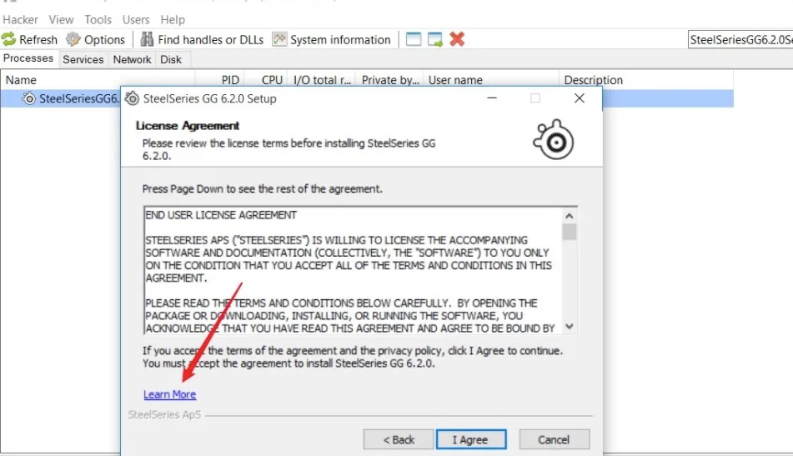793x456 pixels.
Task: Cancel the SteelSeries GG installation
Action: [x=555, y=439]
